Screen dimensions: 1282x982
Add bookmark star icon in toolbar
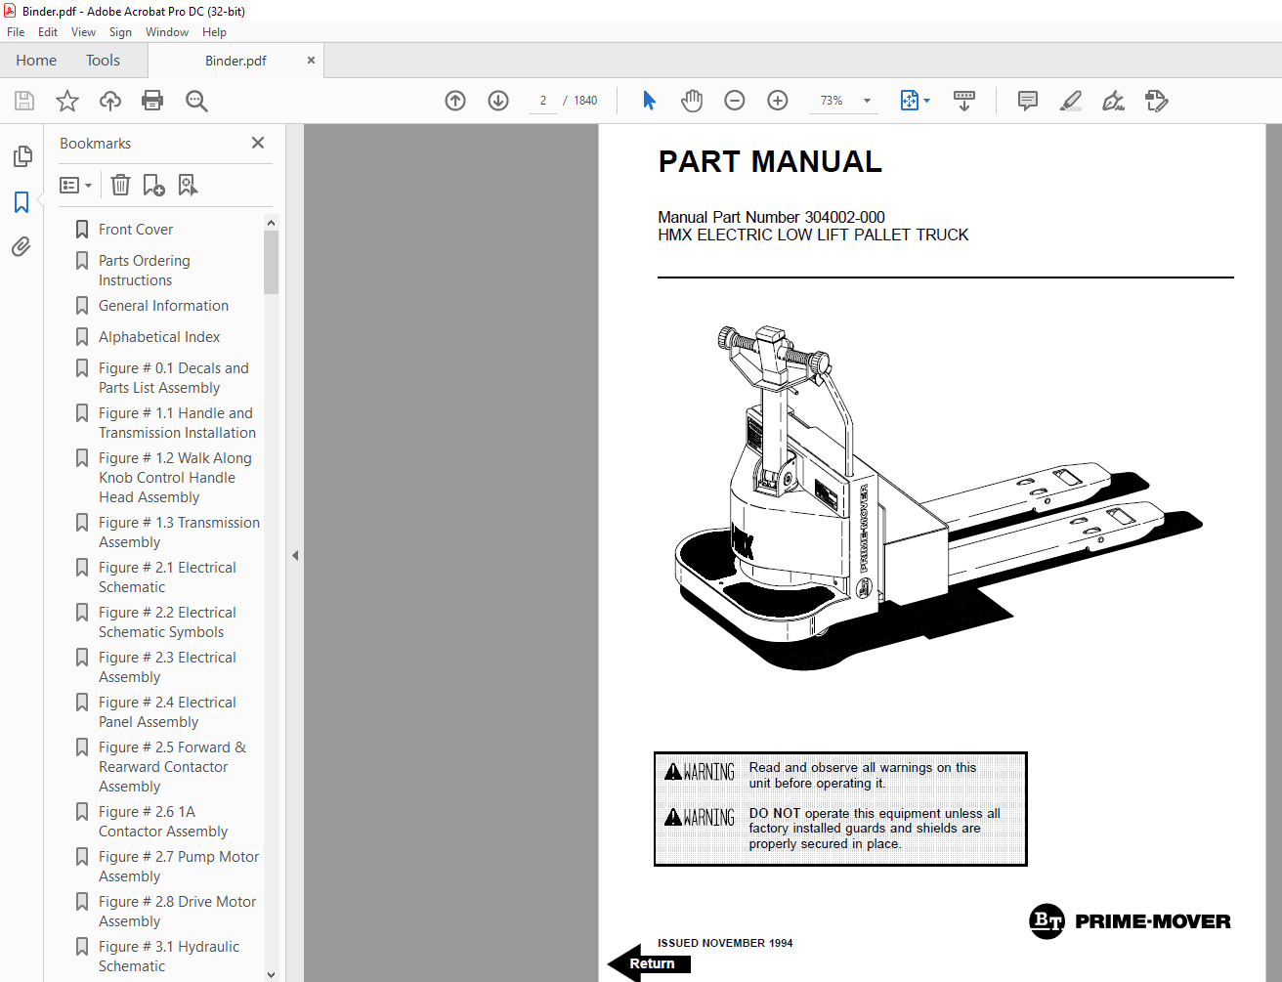click(x=67, y=101)
